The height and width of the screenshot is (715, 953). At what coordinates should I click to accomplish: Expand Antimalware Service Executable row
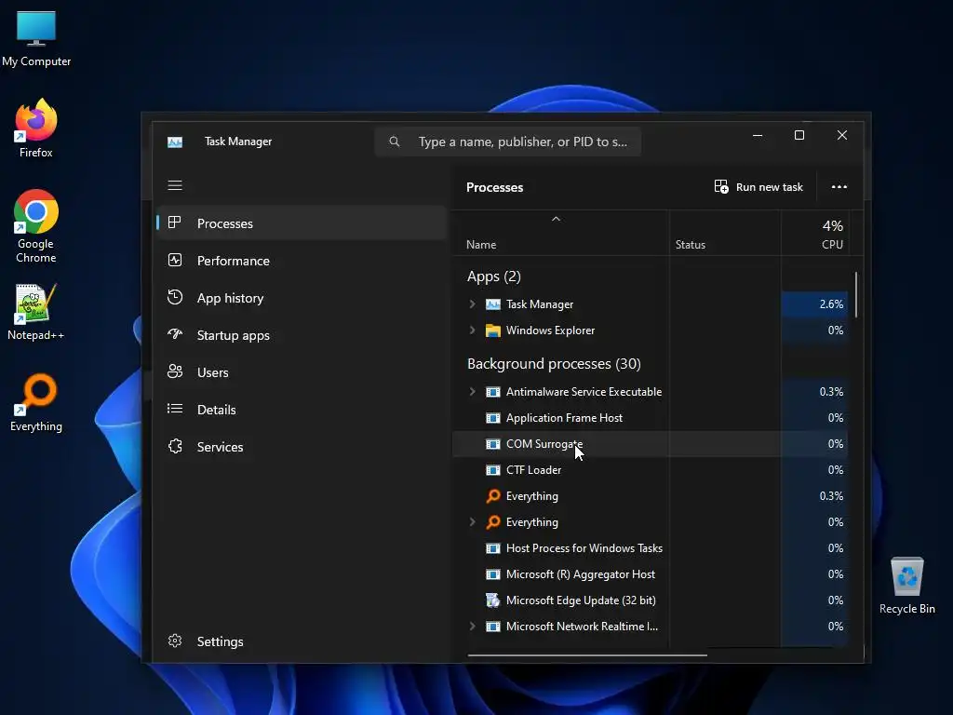[x=472, y=392]
